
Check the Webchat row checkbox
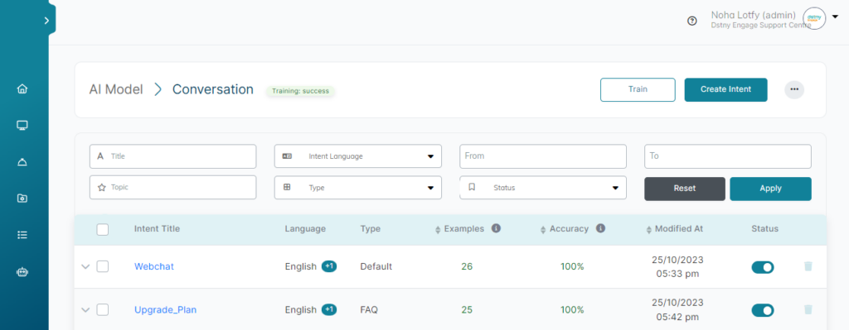[x=102, y=266]
